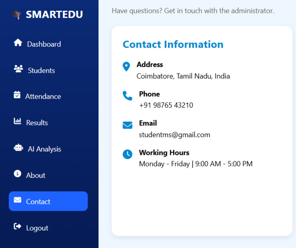This screenshot has height=248, width=296.
Task: Click the Contact Information heading
Action: pyautogui.click(x=173, y=45)
